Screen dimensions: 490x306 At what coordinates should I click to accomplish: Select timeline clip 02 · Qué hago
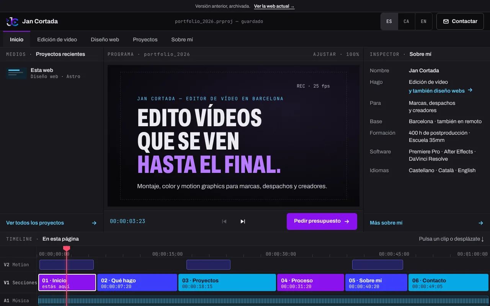coord(137,283)
